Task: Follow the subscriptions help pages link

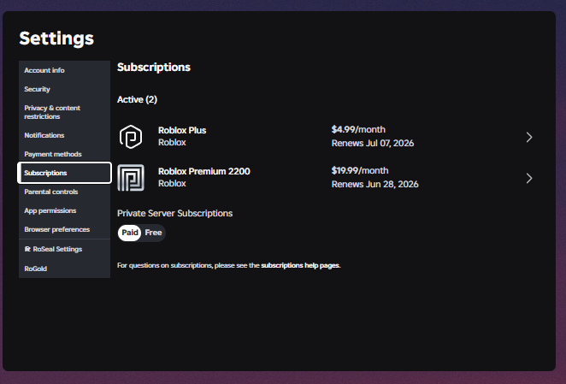Action: click(x=300, y=265)
